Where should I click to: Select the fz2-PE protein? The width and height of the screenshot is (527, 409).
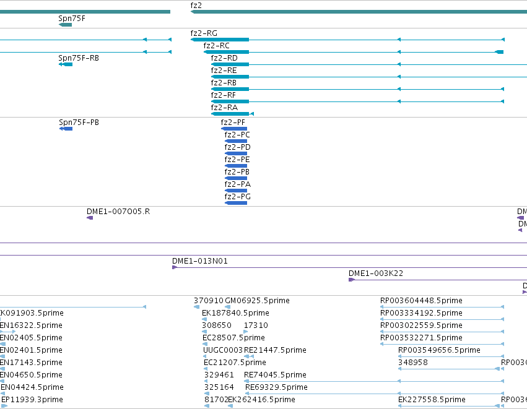(236, 166)
